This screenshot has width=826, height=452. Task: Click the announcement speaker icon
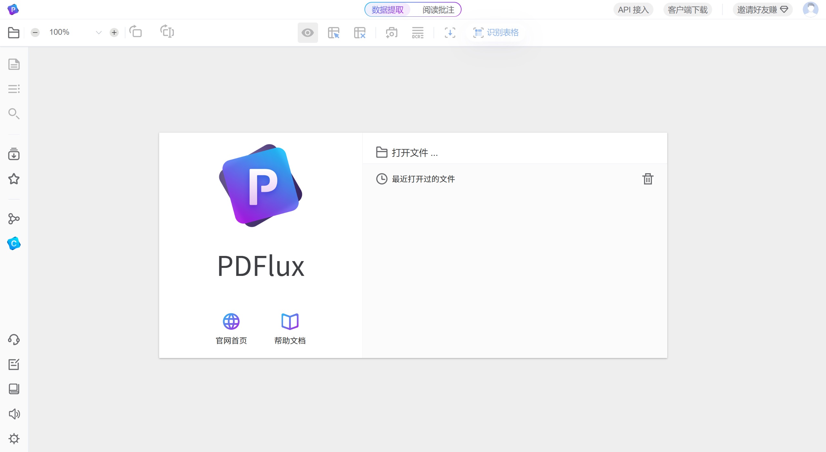point(14,414)
